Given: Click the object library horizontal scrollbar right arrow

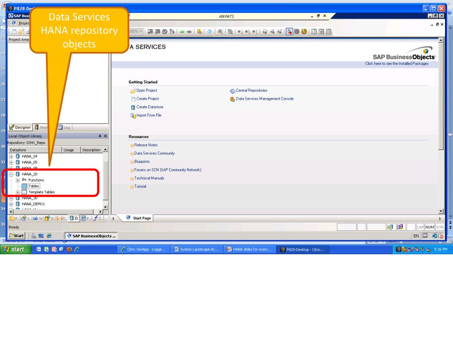Looking at the screenshot, I should pos(100,212).
